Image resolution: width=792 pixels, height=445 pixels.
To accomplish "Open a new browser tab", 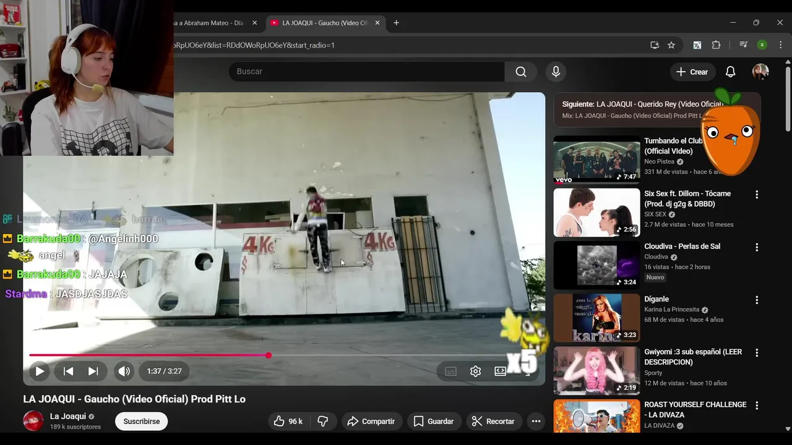I will click(396, 23).
